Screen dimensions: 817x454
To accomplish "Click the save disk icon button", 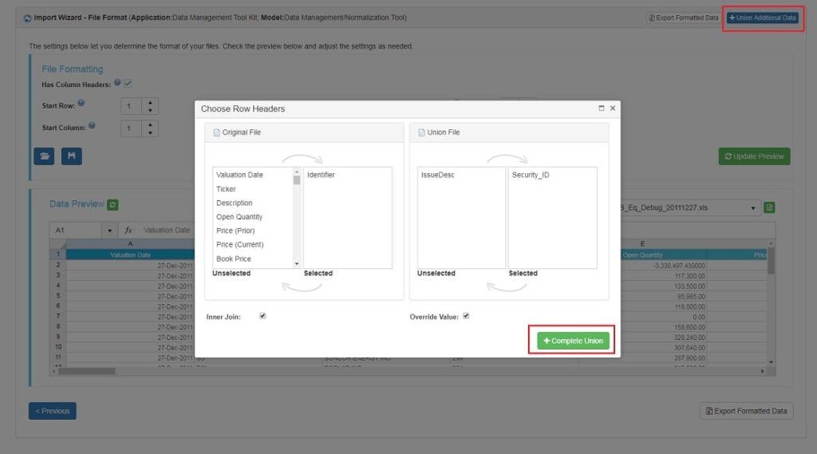I will (71, 156).
